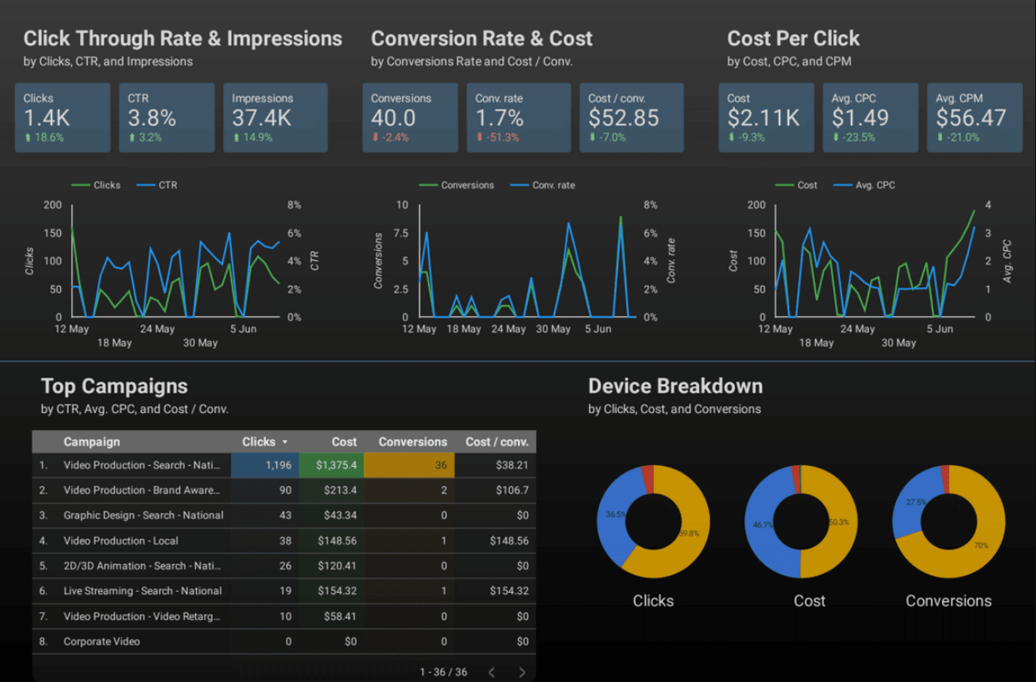Image resolution: width=1036 pixels, height=682 pixels.
Task: Click the Avg. CPC $1.49 scorecard
Action: click(871, 118)
